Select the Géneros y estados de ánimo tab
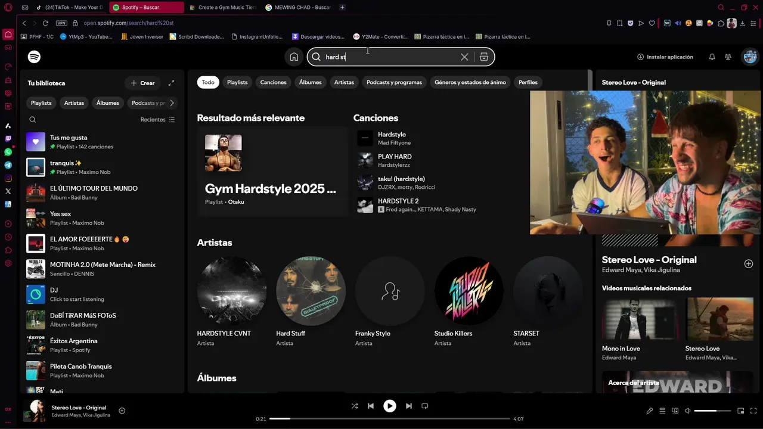The height and width of the screenshot is (429, 763). (470, 82)
